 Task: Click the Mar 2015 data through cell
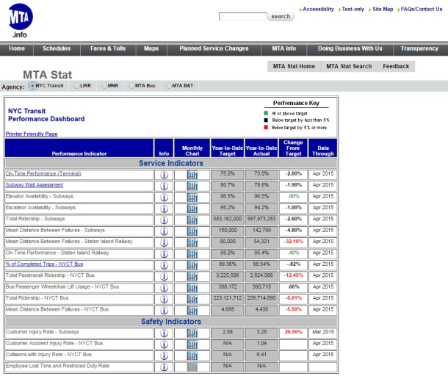coord(323,332)
